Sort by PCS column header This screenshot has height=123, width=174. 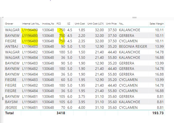(x=59, y=24)
